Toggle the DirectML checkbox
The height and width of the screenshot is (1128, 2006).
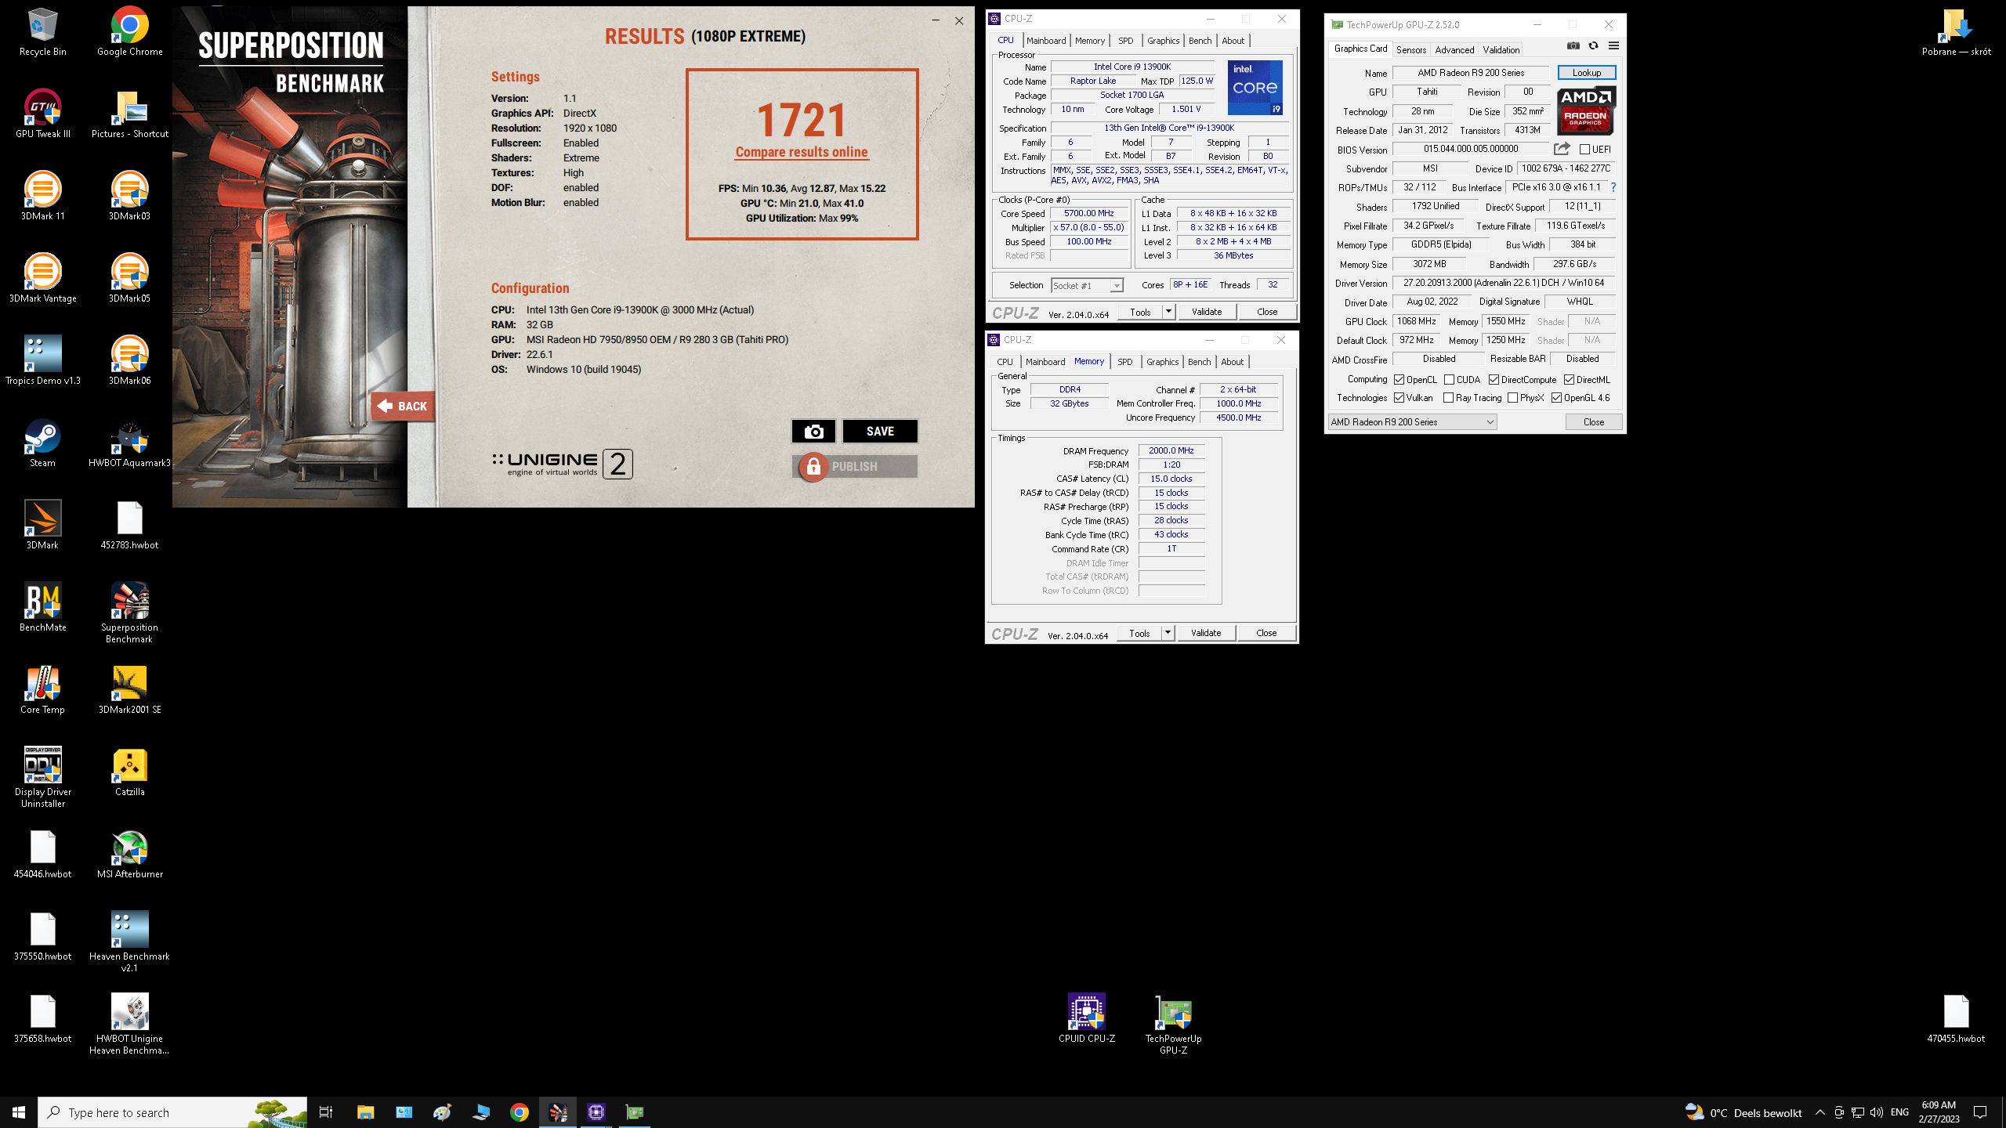[1569, 379]
